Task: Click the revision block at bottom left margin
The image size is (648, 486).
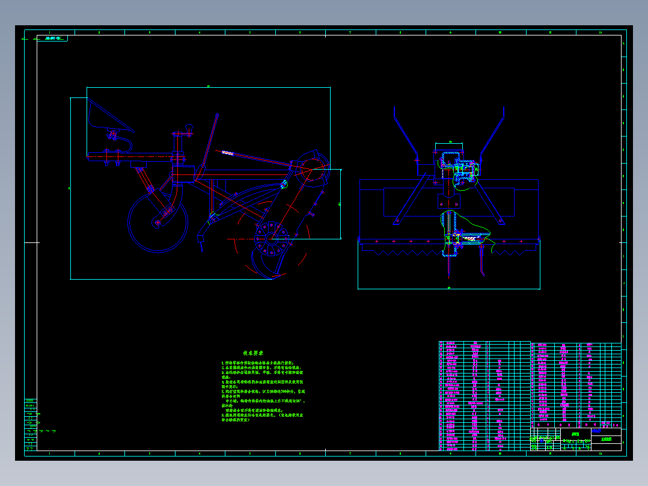Action: point(31,425)
